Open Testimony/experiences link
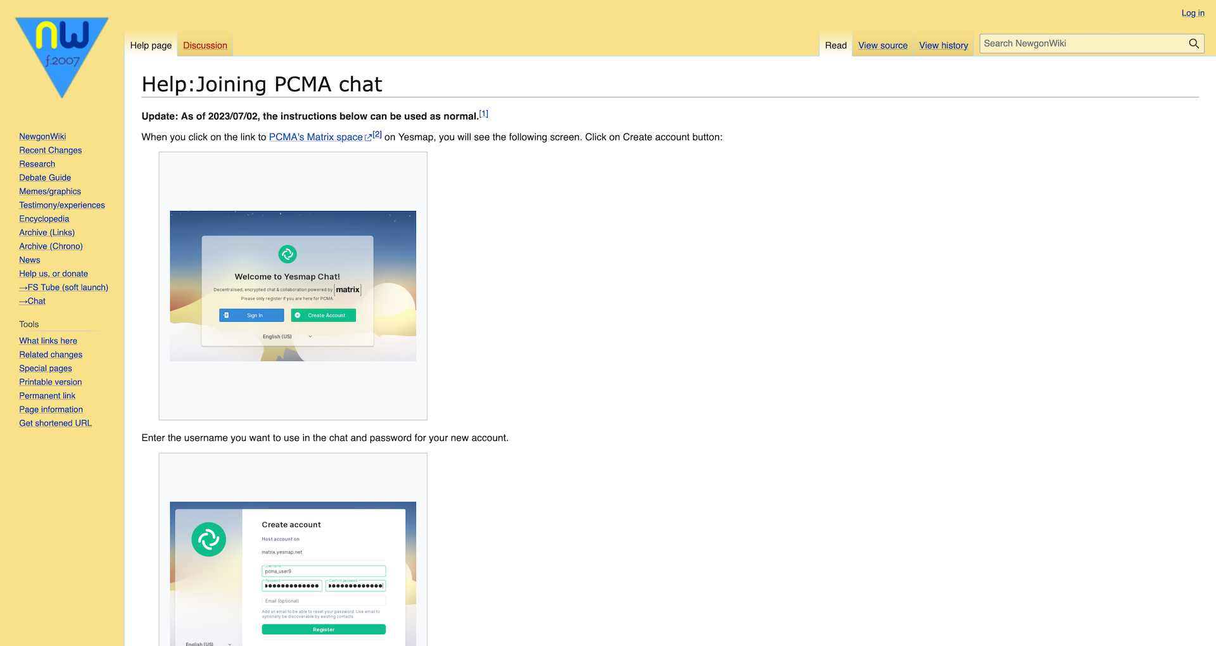1216x646 pixels. point(62,205)
